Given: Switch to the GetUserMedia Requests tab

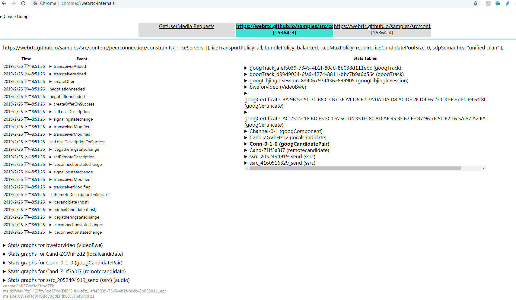Looking at the screenshot, I should click(x=187, y=30).
